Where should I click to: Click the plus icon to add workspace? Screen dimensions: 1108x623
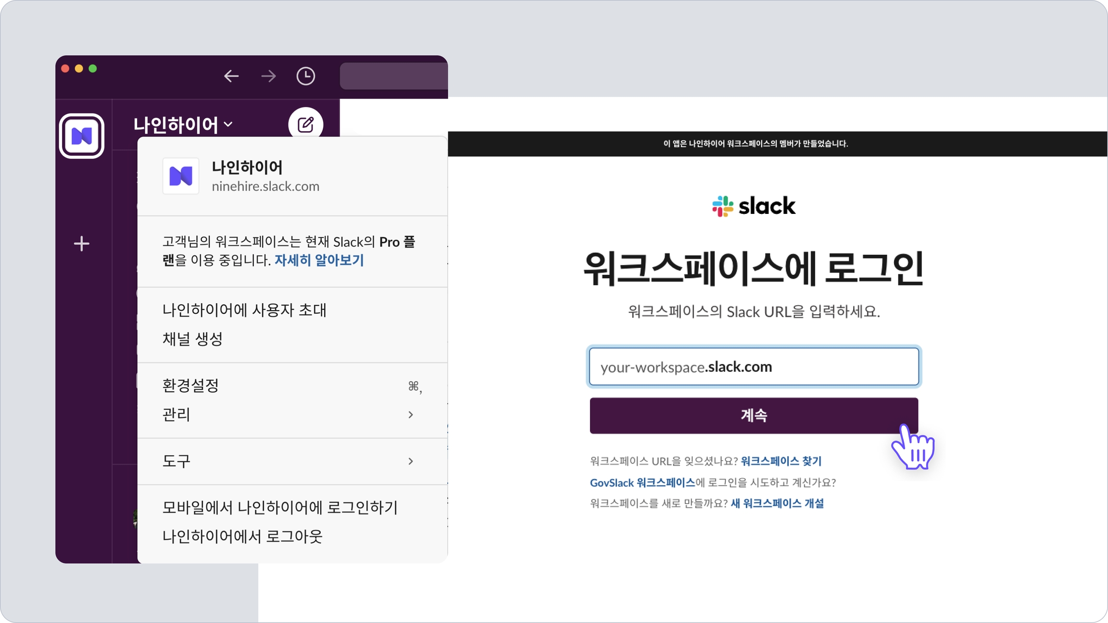pyautogui.click(x=82, y=244)
